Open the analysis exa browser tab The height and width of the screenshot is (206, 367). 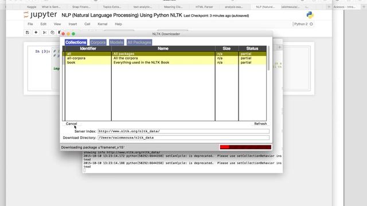tap(234, 7)
